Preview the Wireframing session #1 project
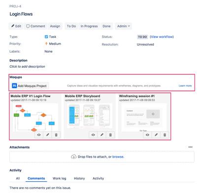 point(147,135)
